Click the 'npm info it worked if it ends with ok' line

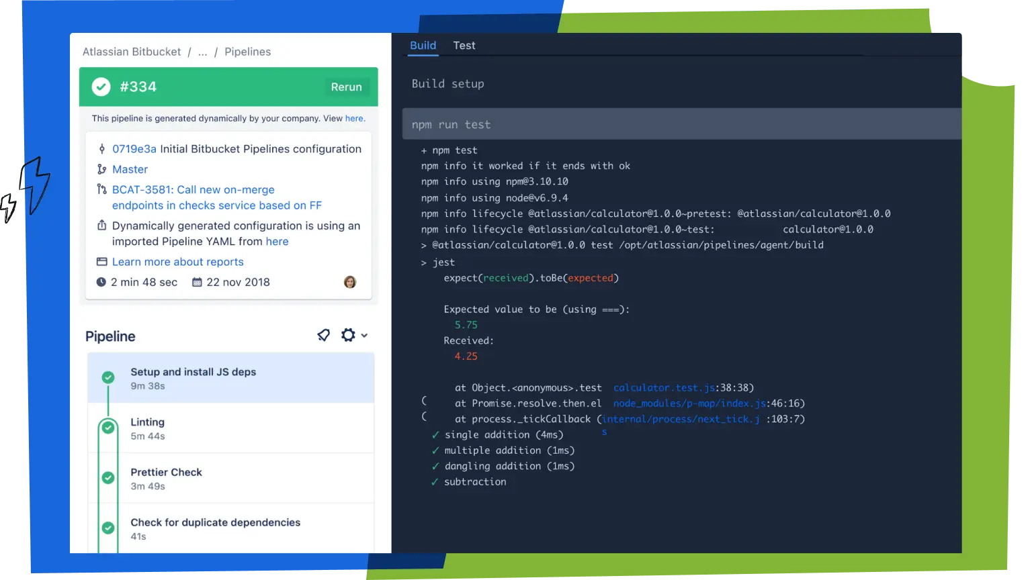click(525, 166)
